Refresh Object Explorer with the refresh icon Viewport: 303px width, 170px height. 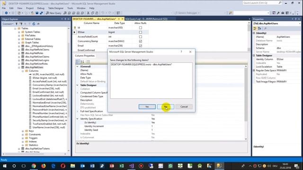(x=34, y=24)
